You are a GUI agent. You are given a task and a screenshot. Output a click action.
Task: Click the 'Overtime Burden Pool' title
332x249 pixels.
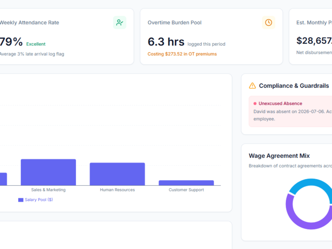pos(175,23)
